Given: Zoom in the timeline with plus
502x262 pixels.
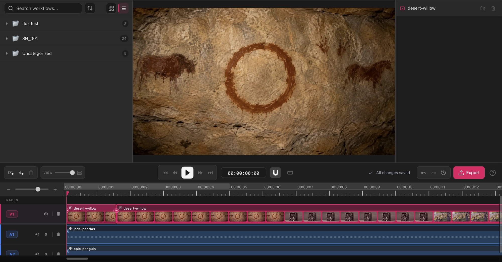Looking at the screenshot, I should (x=55, y=189).
